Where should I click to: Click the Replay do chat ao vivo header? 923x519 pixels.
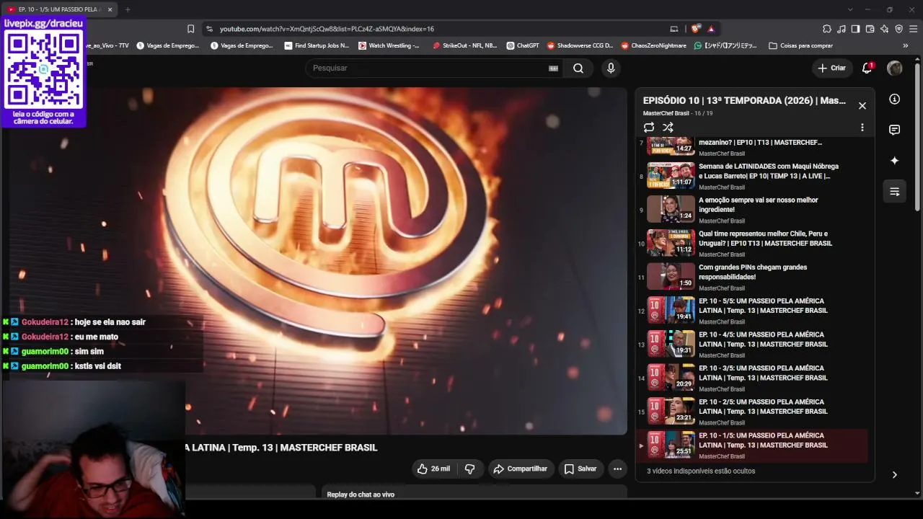point(361,494)
